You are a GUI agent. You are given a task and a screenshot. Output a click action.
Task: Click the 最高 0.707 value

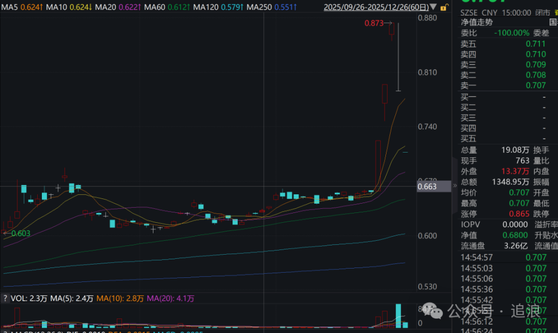point(519,203)
